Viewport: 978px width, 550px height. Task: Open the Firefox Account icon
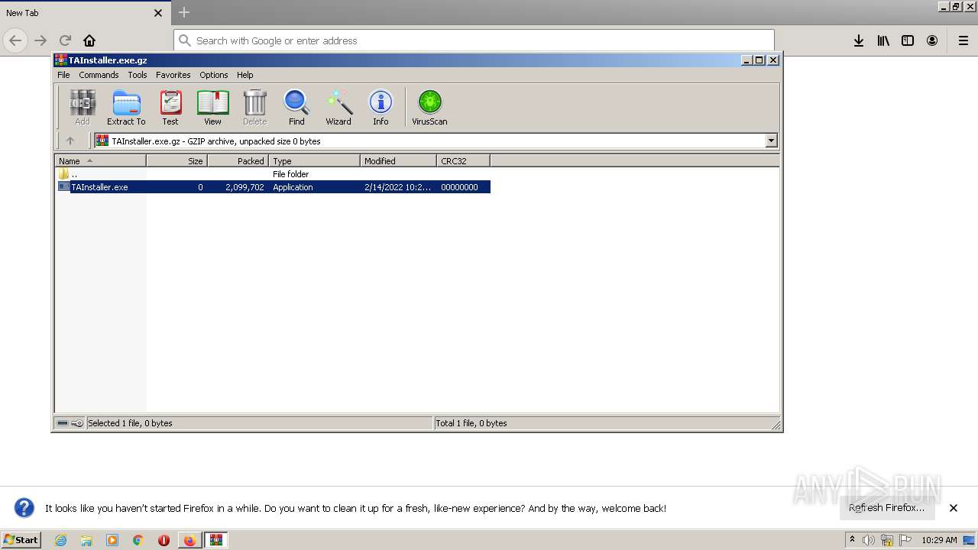(932, 40)
